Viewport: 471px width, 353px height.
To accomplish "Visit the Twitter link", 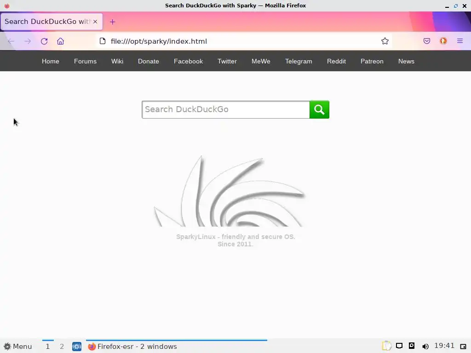I will pos(227,61).
